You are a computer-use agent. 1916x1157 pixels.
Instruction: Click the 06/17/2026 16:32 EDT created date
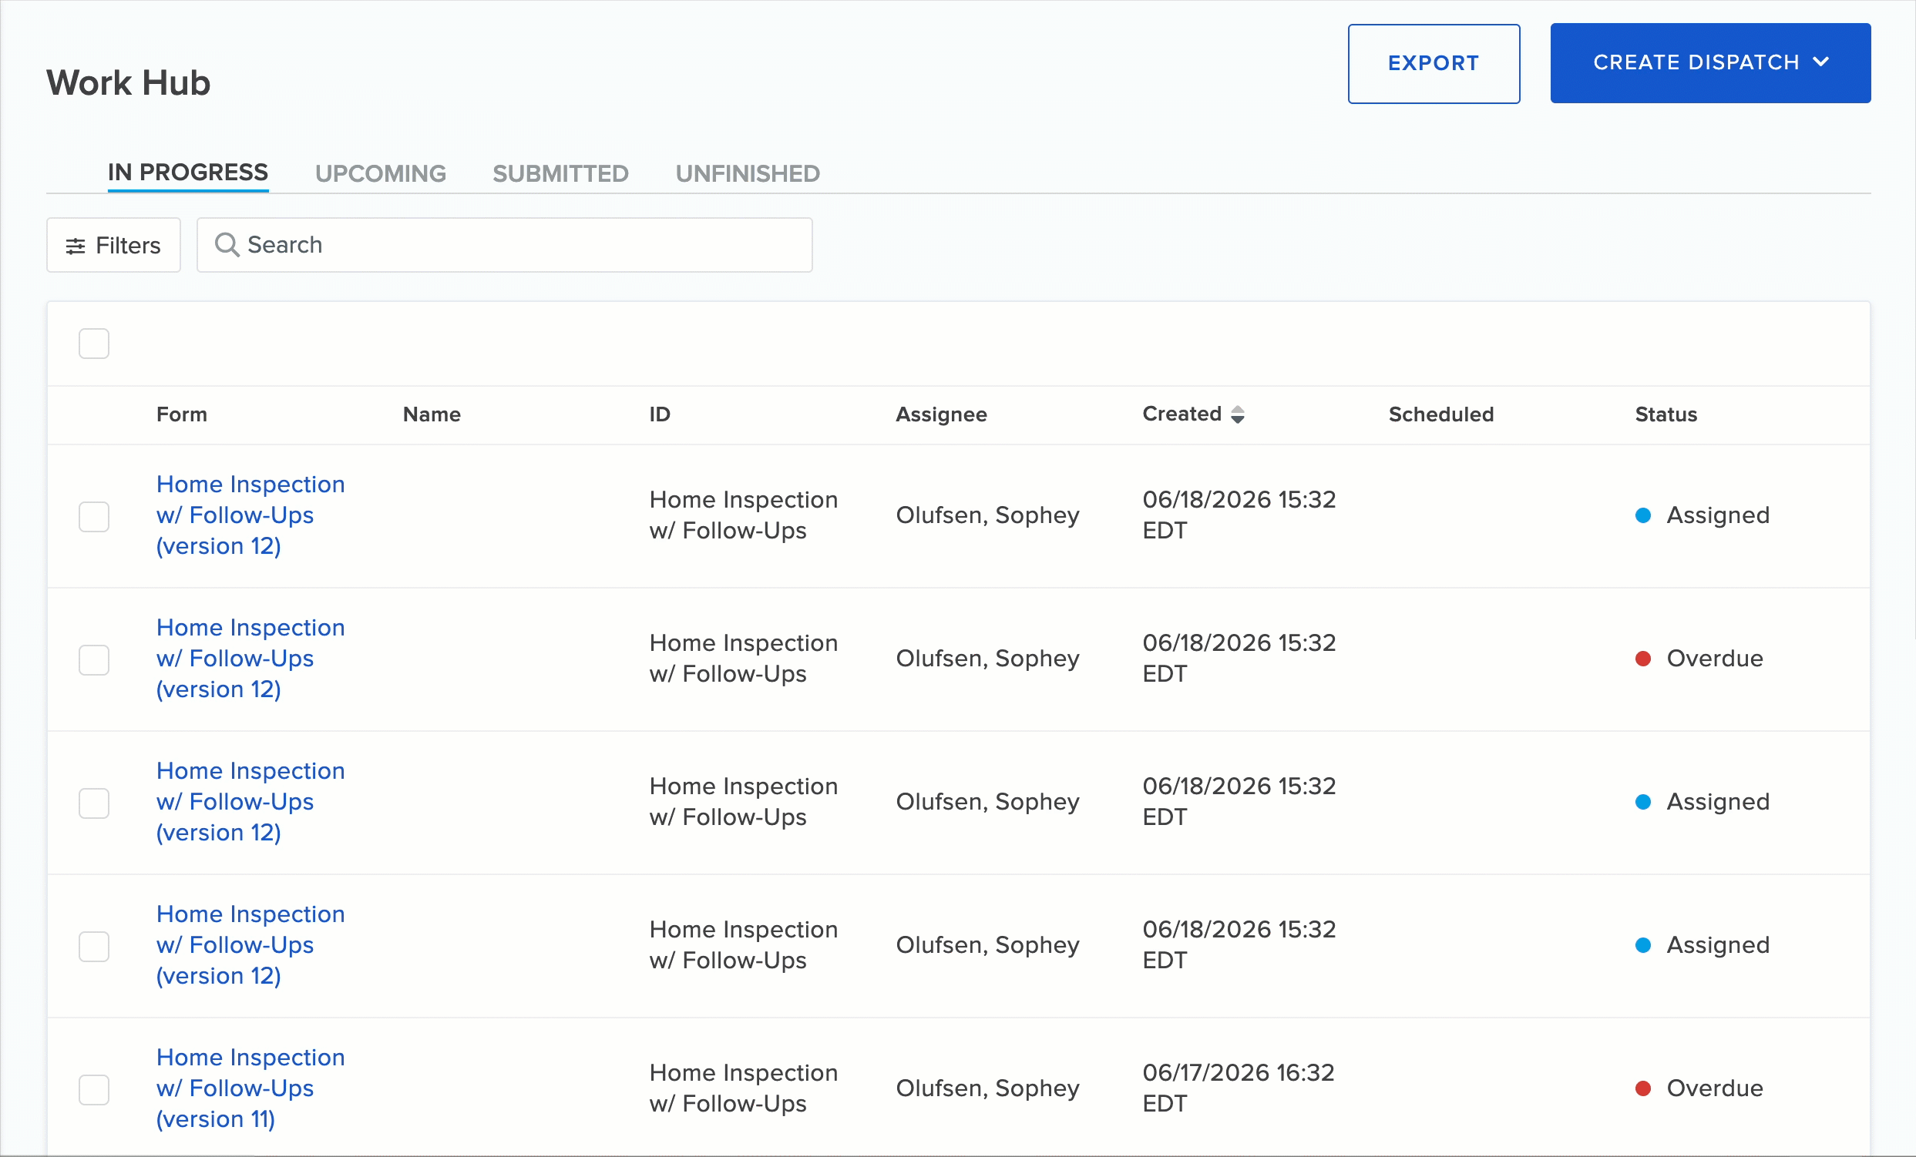click(x=1238, y=1088)
